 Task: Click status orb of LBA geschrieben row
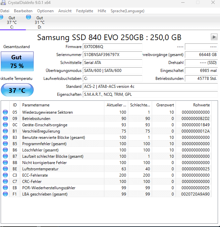(5, 194)
